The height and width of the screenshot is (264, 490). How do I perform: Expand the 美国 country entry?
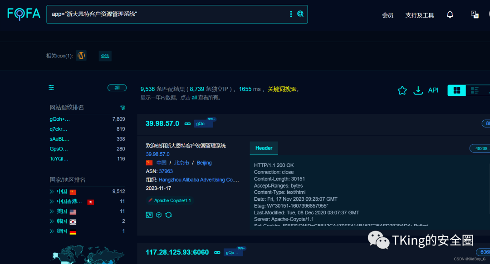52,212
